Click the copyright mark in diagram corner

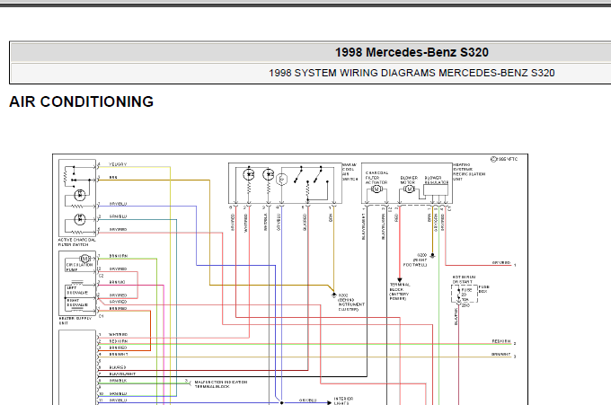(504, 159)
